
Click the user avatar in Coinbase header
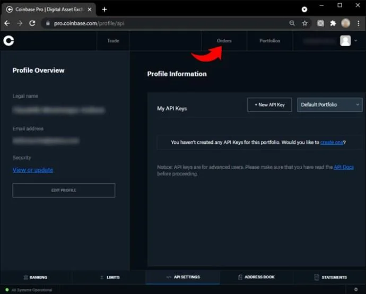(345, 41)
